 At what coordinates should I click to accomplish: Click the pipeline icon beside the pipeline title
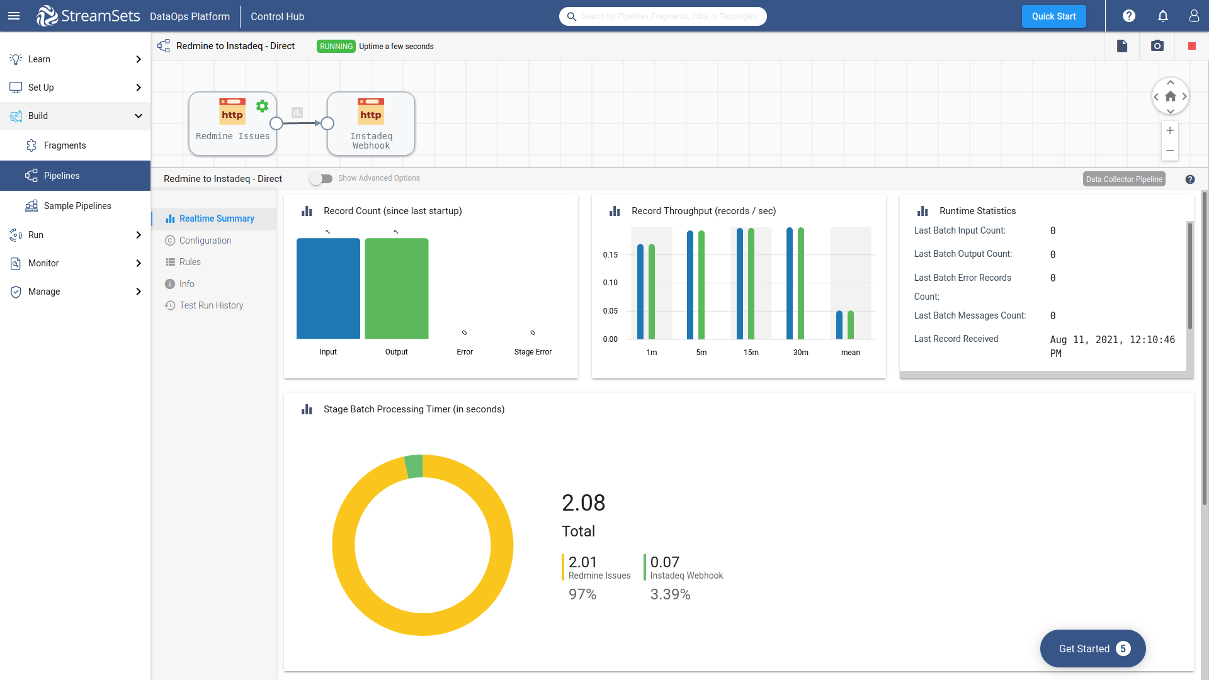coord(164,46)
